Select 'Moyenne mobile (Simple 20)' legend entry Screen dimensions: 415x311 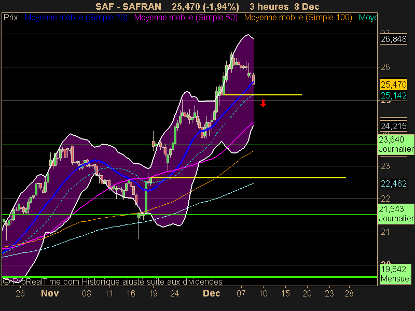coord(76,18)
